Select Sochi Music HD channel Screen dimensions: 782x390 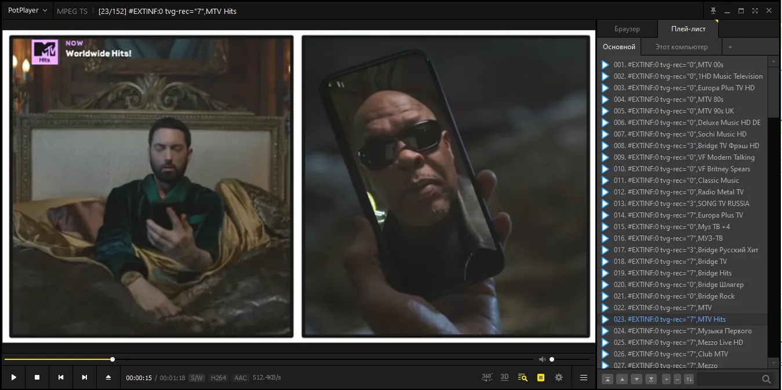[x=682, y=134]
